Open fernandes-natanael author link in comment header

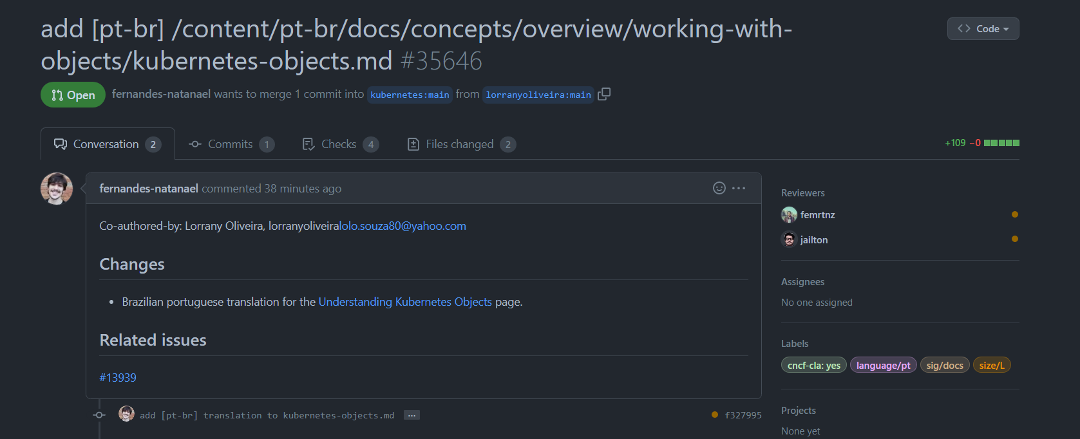click(x=149, y=189)
